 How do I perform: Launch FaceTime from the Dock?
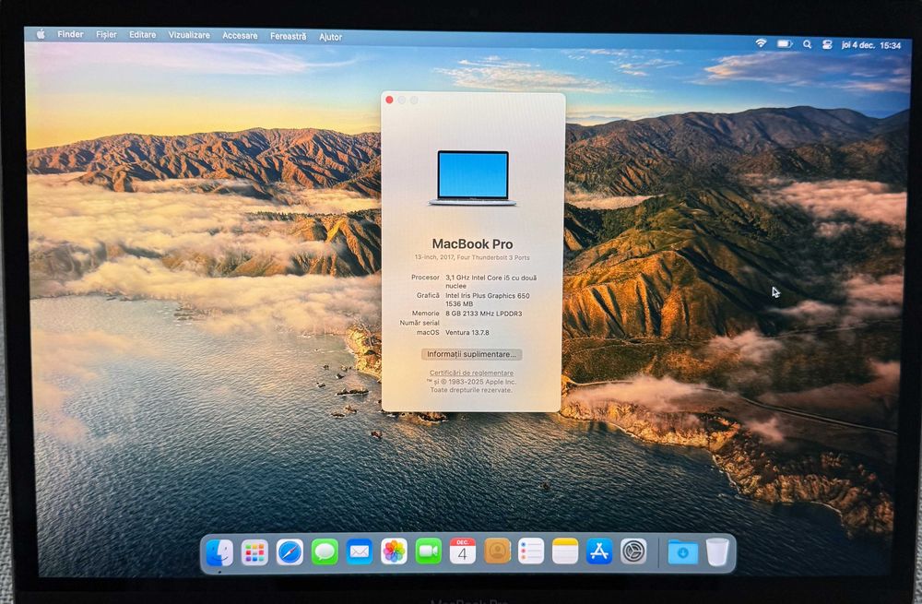429,551
